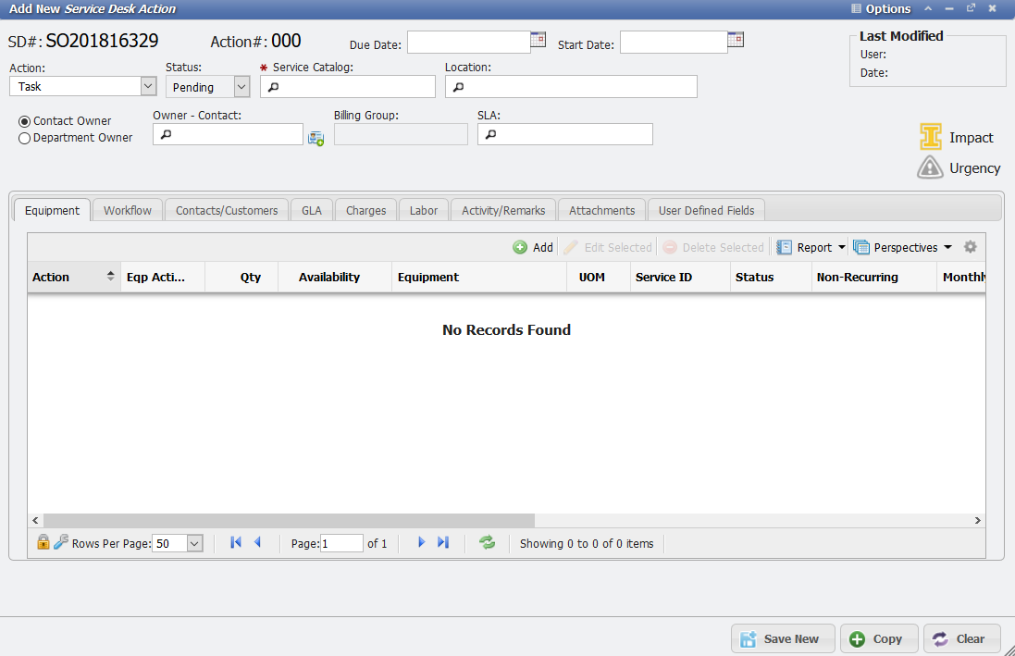Select the Department Owner radio button
This screenshot has width=1015, height=656.
coord(25,138)
